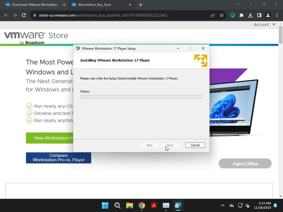Click View Workstation green button

coord(50,138)
